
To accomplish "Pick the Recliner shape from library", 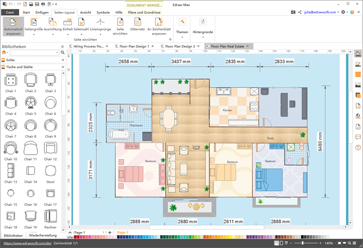I will (50, 216).
